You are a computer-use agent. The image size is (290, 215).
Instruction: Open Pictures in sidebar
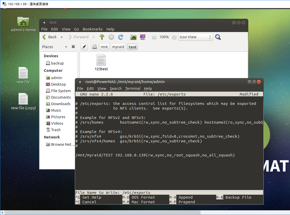pyautogui.click(x=56, y=117)
